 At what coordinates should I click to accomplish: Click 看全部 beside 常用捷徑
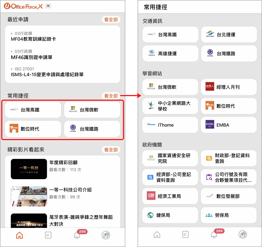tap(111, 96)
